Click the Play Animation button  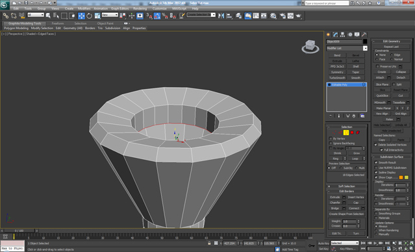tap(375, 243)
